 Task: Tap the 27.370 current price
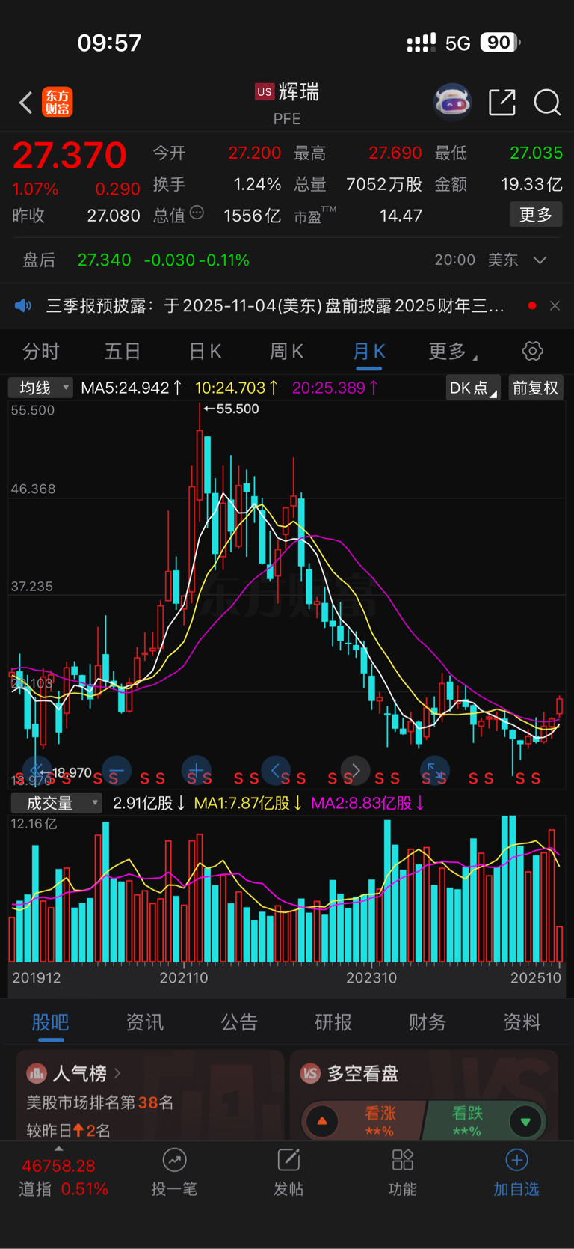tap(70, 155)
